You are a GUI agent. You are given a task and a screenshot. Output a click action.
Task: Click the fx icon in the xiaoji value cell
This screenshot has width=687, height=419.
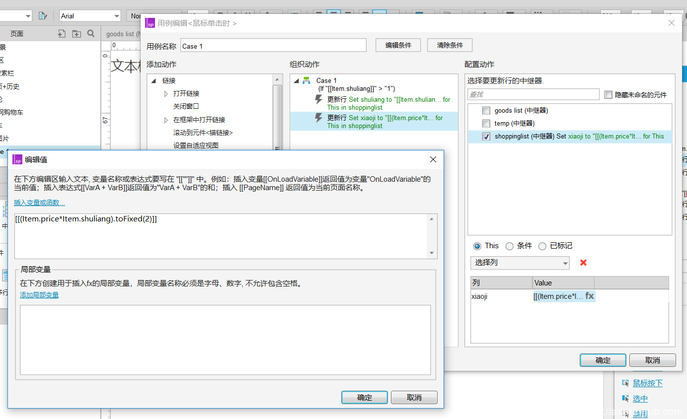(590, 296)
